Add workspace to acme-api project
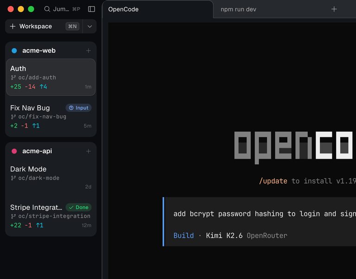 tap(89, 151)
